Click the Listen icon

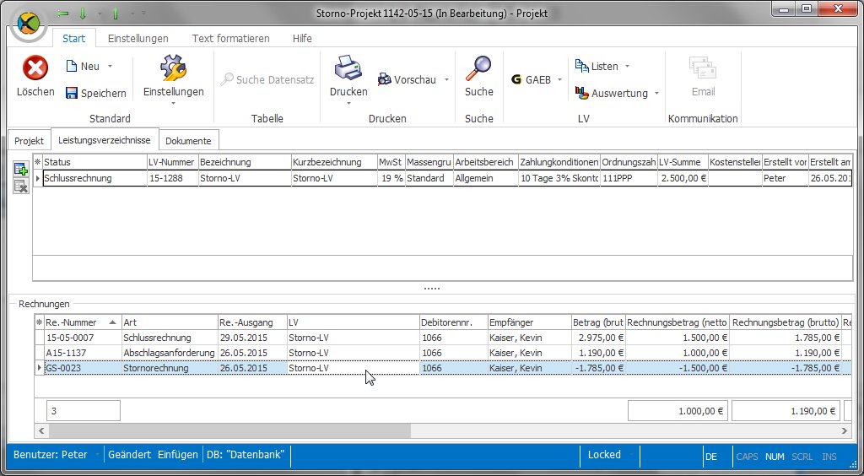(x=581, y=66)
